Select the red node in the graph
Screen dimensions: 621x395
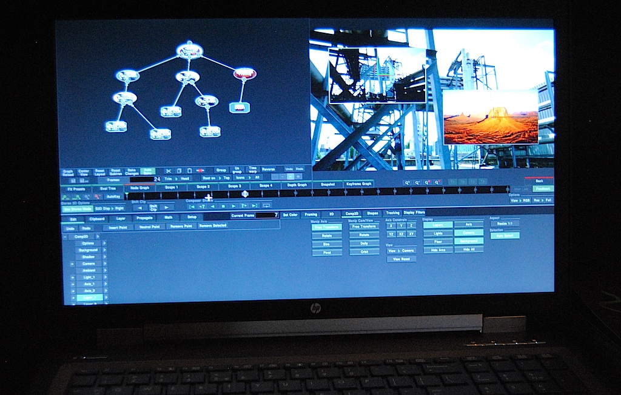point(245,74)
